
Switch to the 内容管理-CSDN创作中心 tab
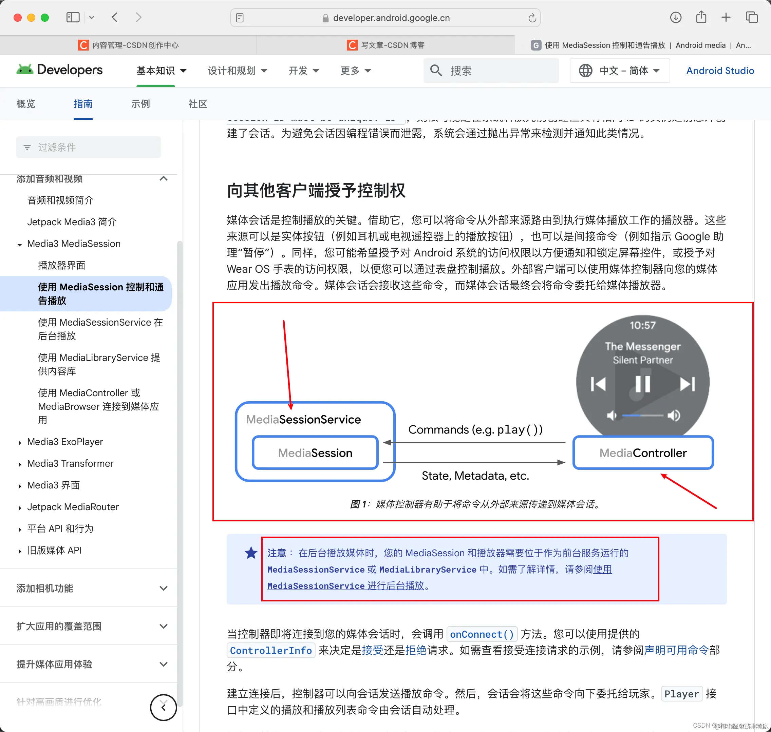[128, 45]
